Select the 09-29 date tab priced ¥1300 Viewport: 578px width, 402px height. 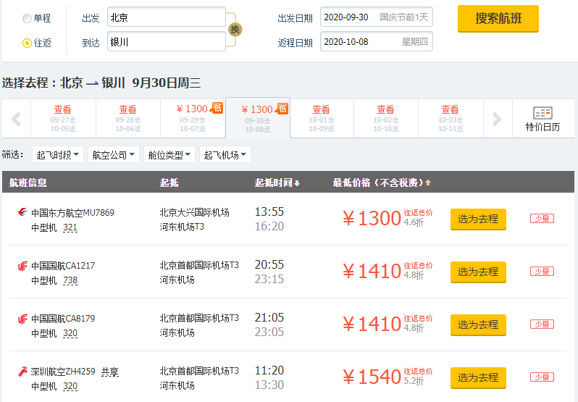193,118
